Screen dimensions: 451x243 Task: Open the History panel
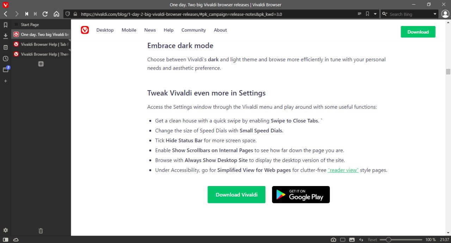(5, 58)
